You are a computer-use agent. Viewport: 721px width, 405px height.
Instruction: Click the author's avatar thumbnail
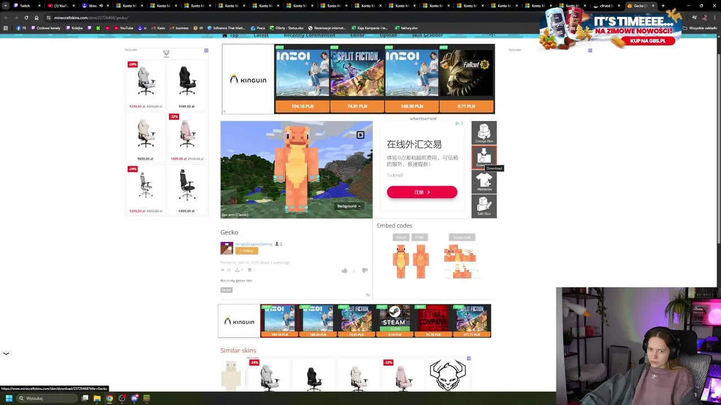[226, 248]
